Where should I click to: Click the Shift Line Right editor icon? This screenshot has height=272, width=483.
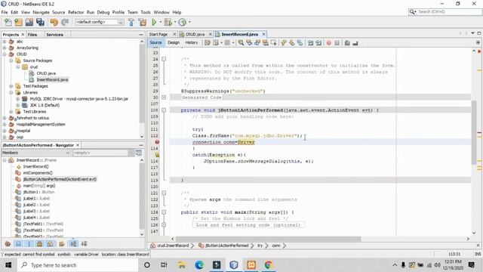(x=318, y=43)
